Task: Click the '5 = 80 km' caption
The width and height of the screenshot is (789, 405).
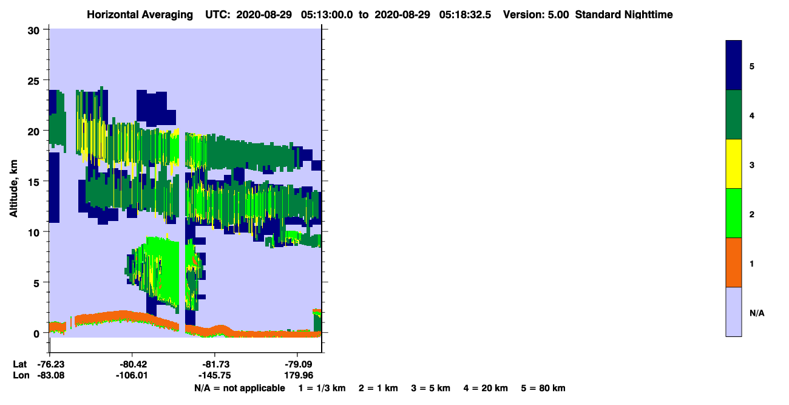Action: tap(543, 389)
